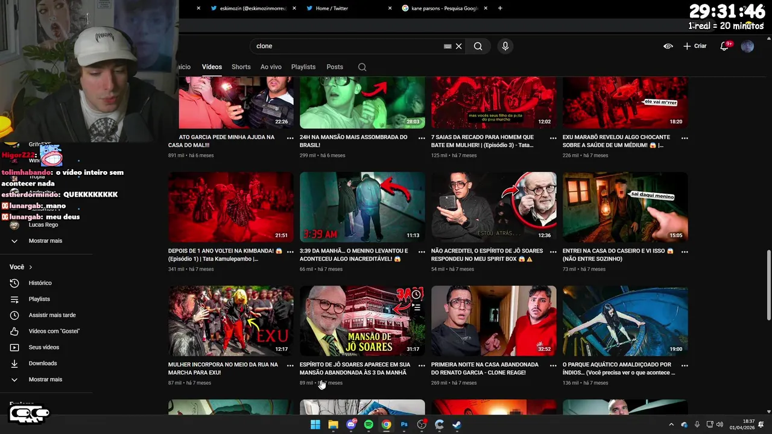Switch to the Shorts tab

tap(241, 67)
